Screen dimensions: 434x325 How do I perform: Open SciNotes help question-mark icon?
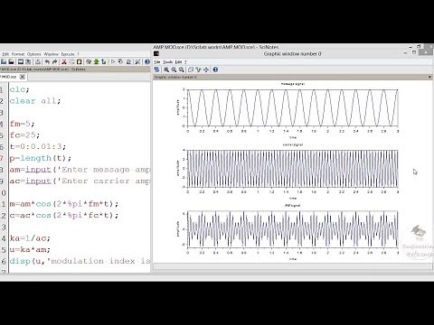point(147,61)
